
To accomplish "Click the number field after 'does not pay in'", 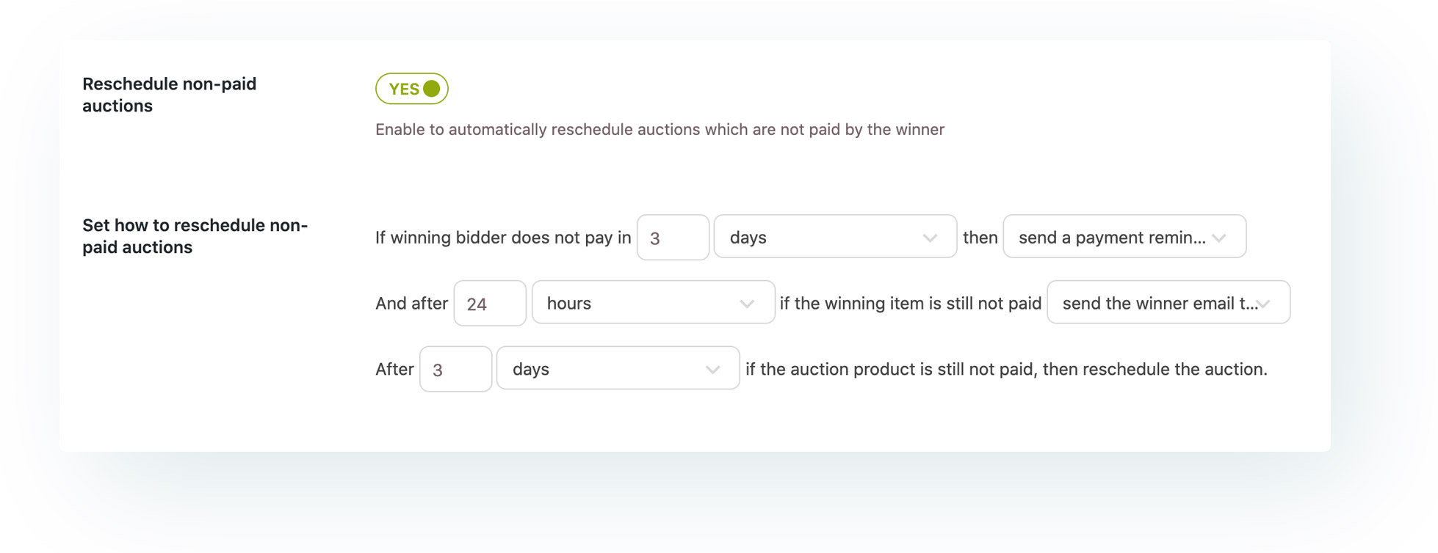I will click(673, 237).
